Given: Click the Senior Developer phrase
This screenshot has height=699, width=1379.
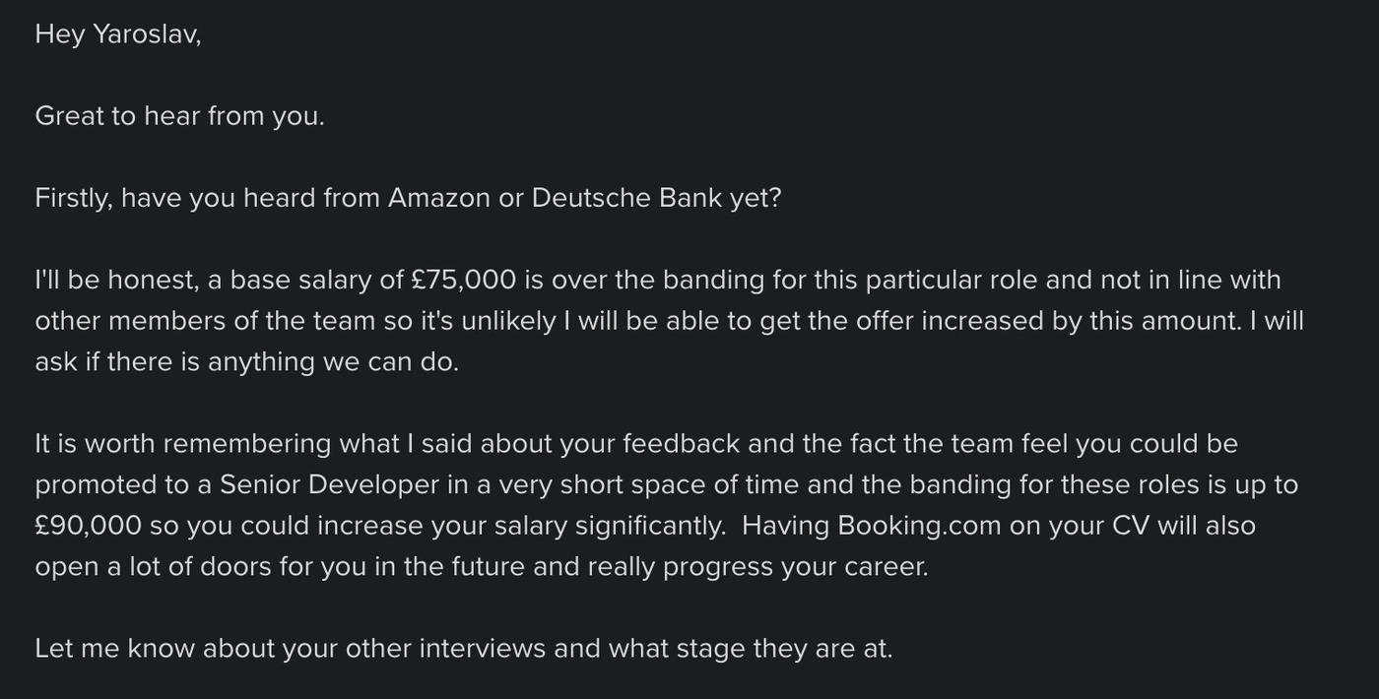Looking at the screenshot, I should [x=329, y=485].
